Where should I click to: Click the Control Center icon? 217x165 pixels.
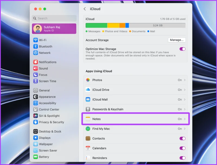[36, 109]
